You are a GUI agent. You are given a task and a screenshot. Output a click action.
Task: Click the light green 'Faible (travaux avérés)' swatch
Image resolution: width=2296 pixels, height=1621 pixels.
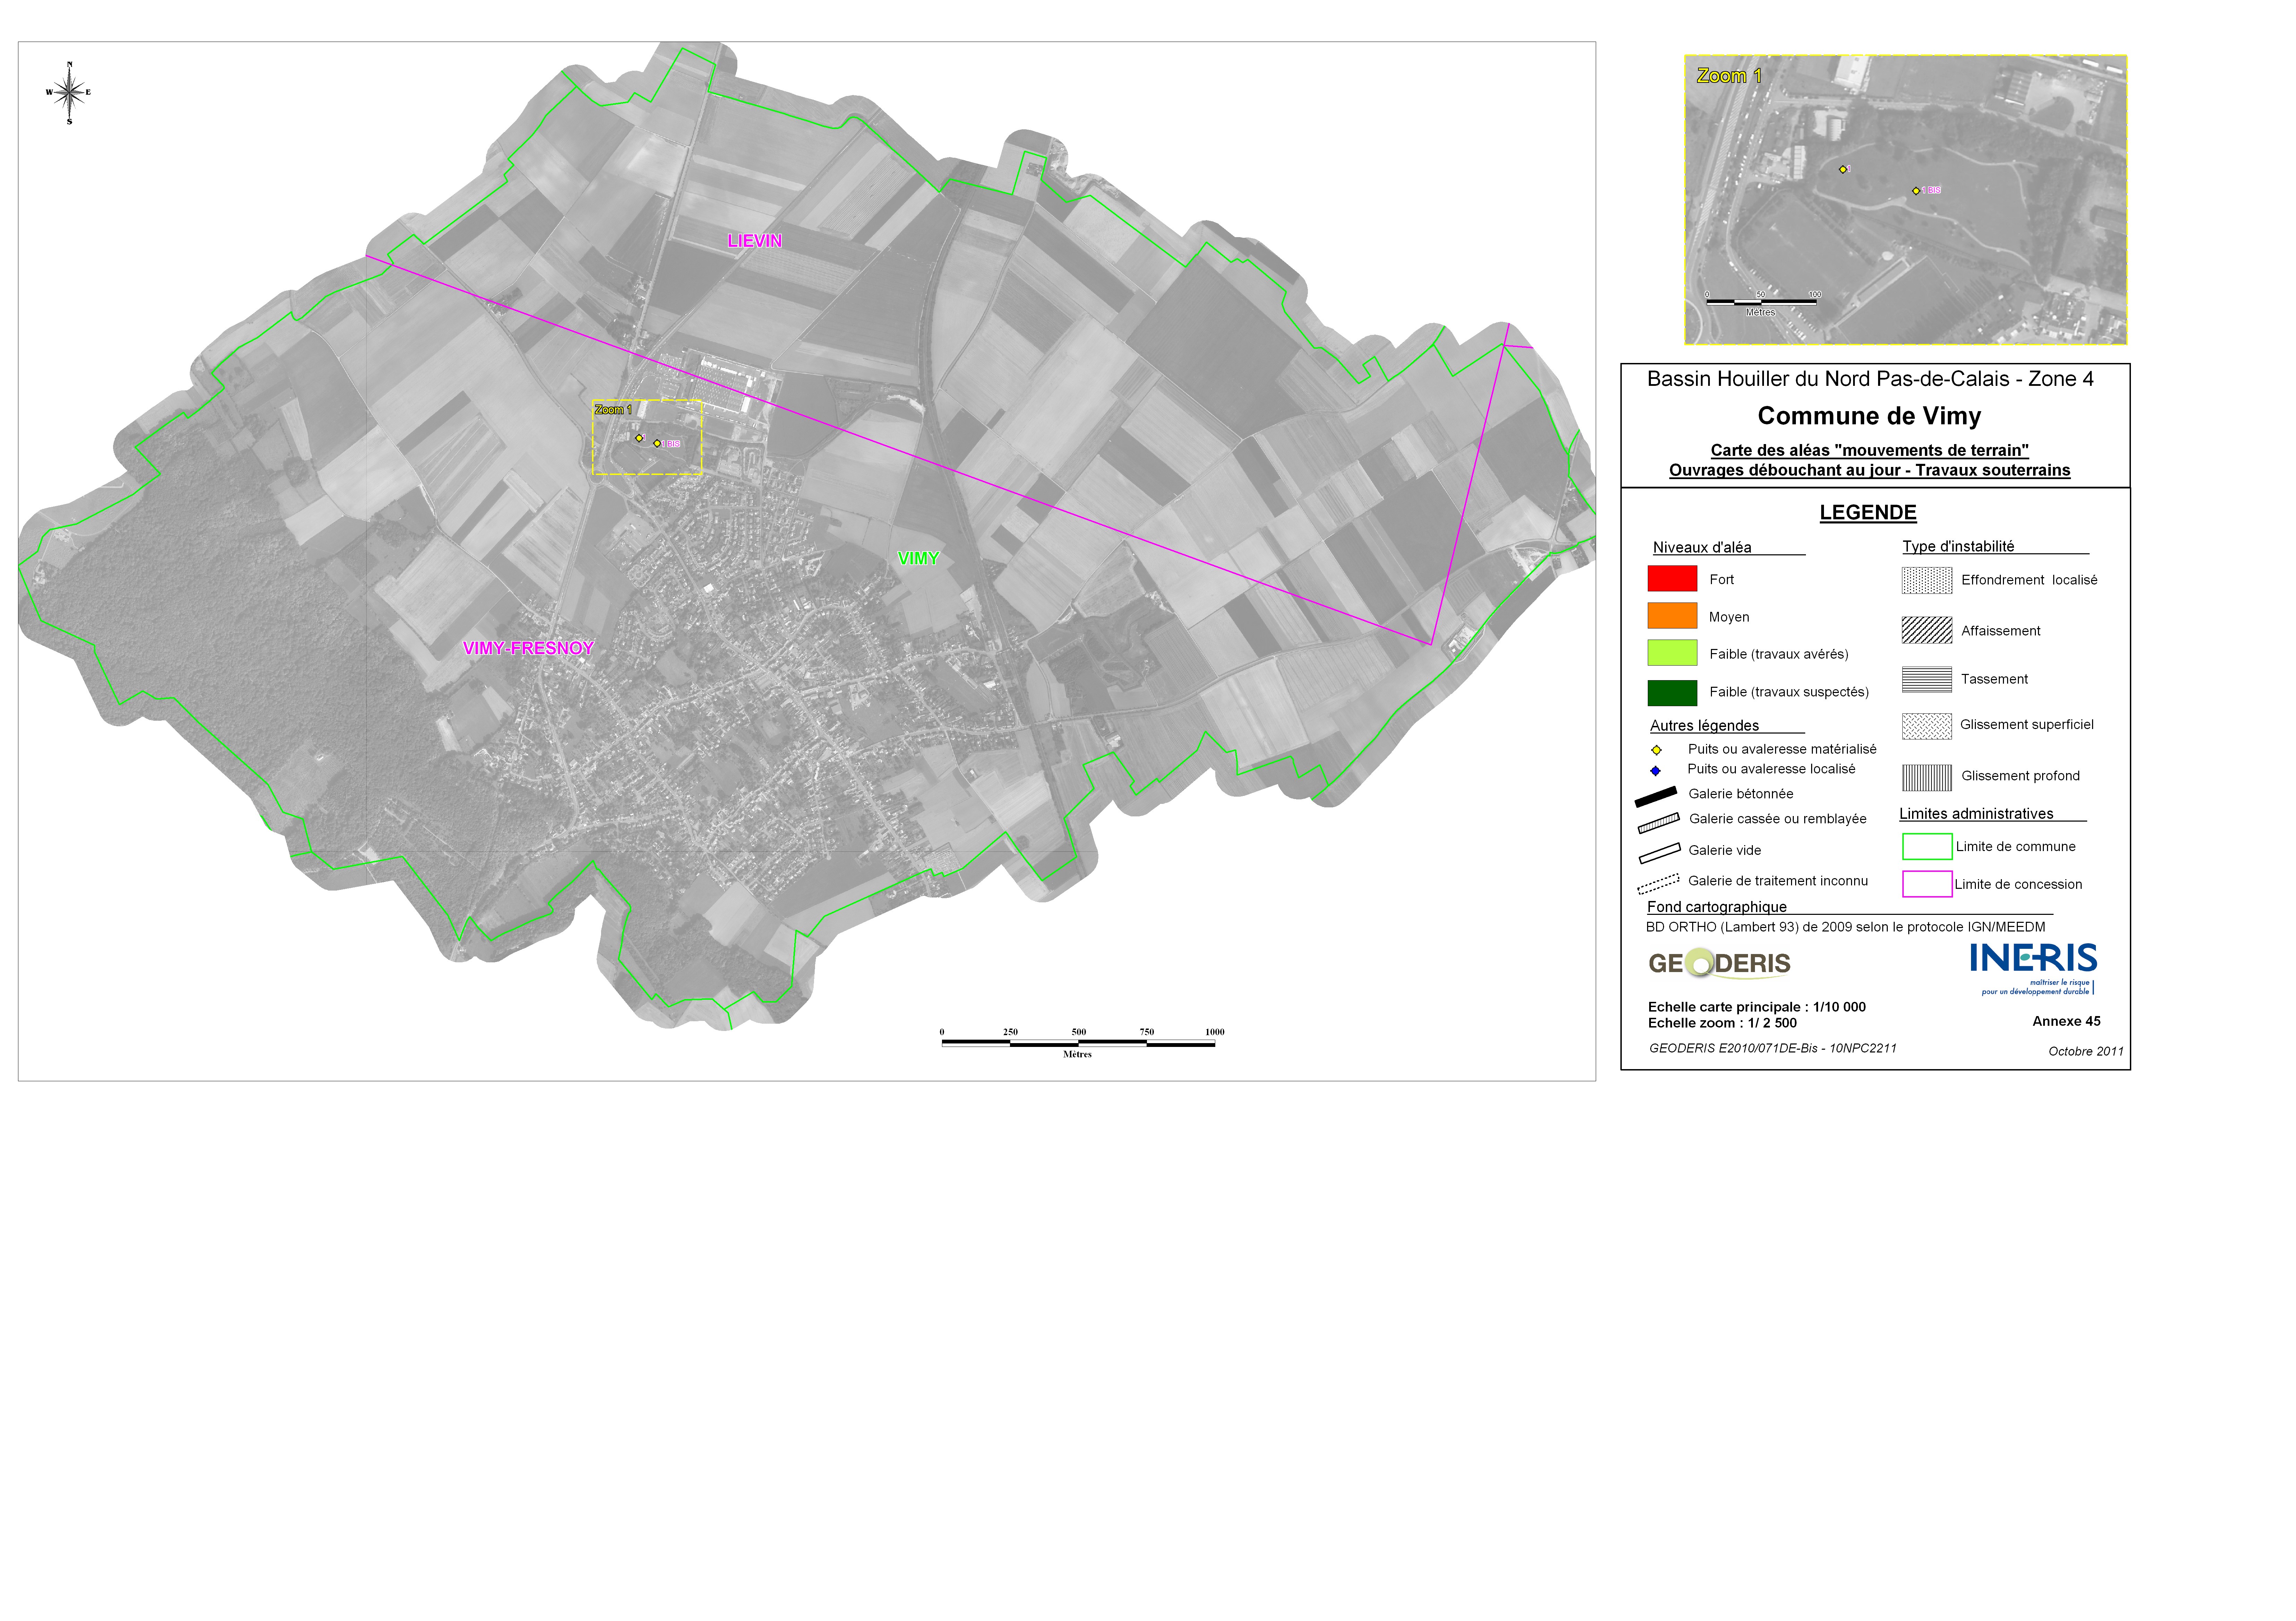(1672, 653)
